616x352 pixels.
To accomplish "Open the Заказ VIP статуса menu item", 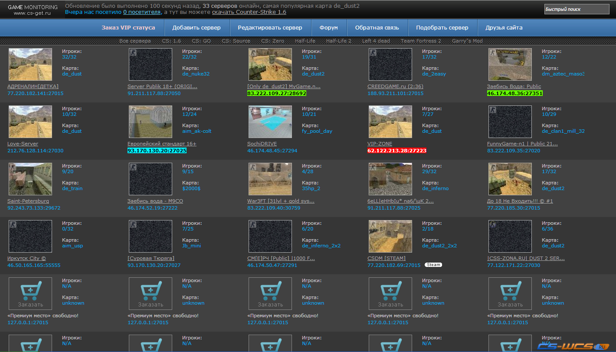I will [x=128, y=27].
